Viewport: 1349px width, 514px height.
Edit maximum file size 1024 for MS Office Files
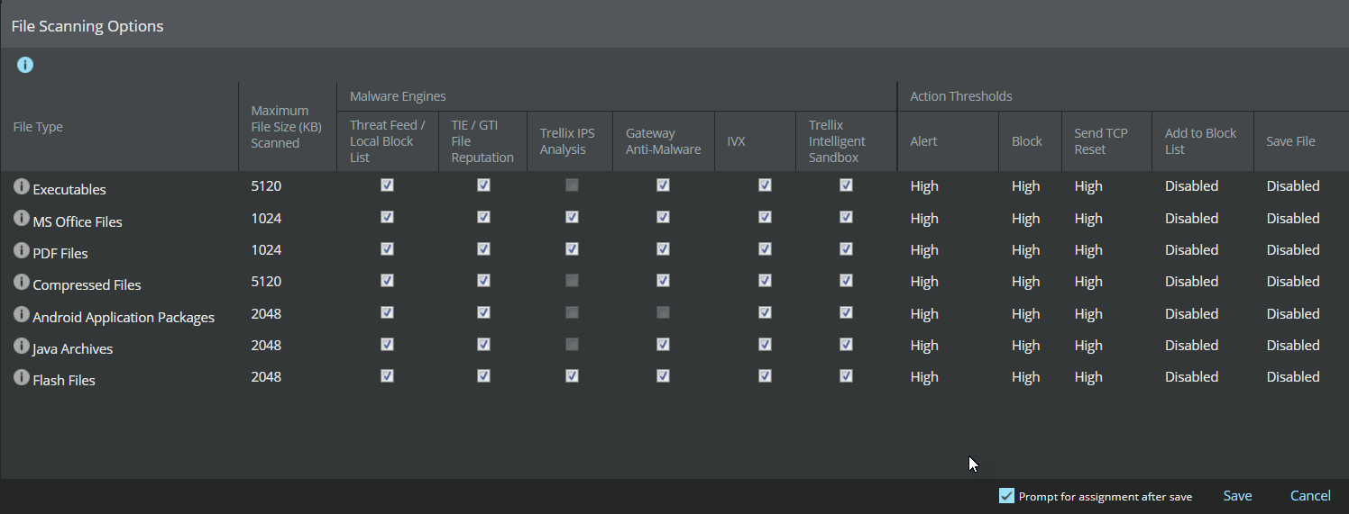[266, 218]
